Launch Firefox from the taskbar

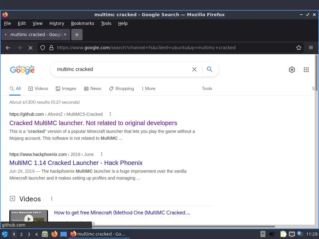coord(54,234)
